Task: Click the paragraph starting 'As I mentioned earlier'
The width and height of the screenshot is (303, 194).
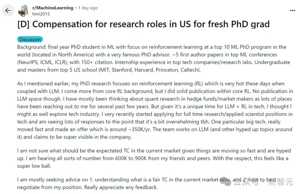Action: point(151,110)
